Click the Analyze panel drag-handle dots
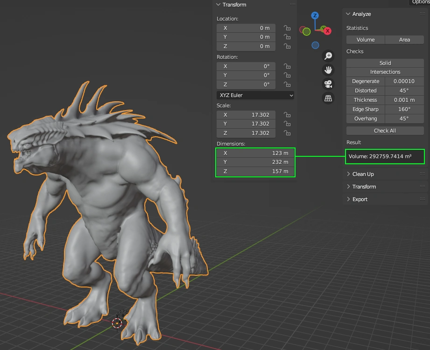 [x=423, y=14]
